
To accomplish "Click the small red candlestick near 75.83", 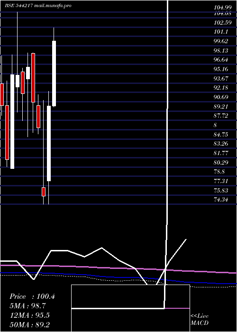I will [x=44, y=192].
